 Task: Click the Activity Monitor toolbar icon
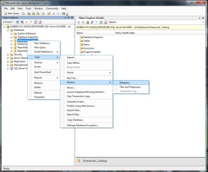tap(63, 13)
